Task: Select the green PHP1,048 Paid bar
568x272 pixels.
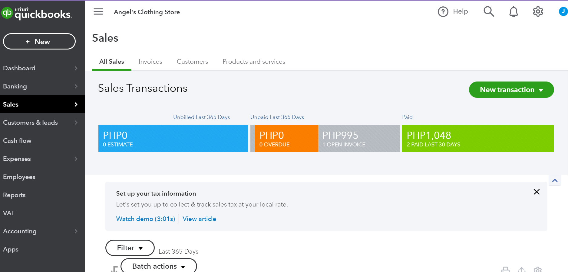Action: (478, 139)
